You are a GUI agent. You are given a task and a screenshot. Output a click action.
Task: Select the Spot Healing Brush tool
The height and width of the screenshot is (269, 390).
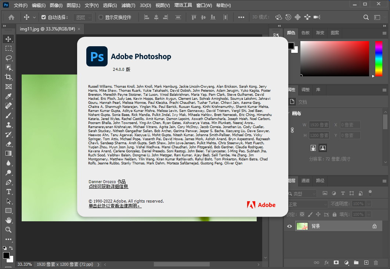click(8, 106)
